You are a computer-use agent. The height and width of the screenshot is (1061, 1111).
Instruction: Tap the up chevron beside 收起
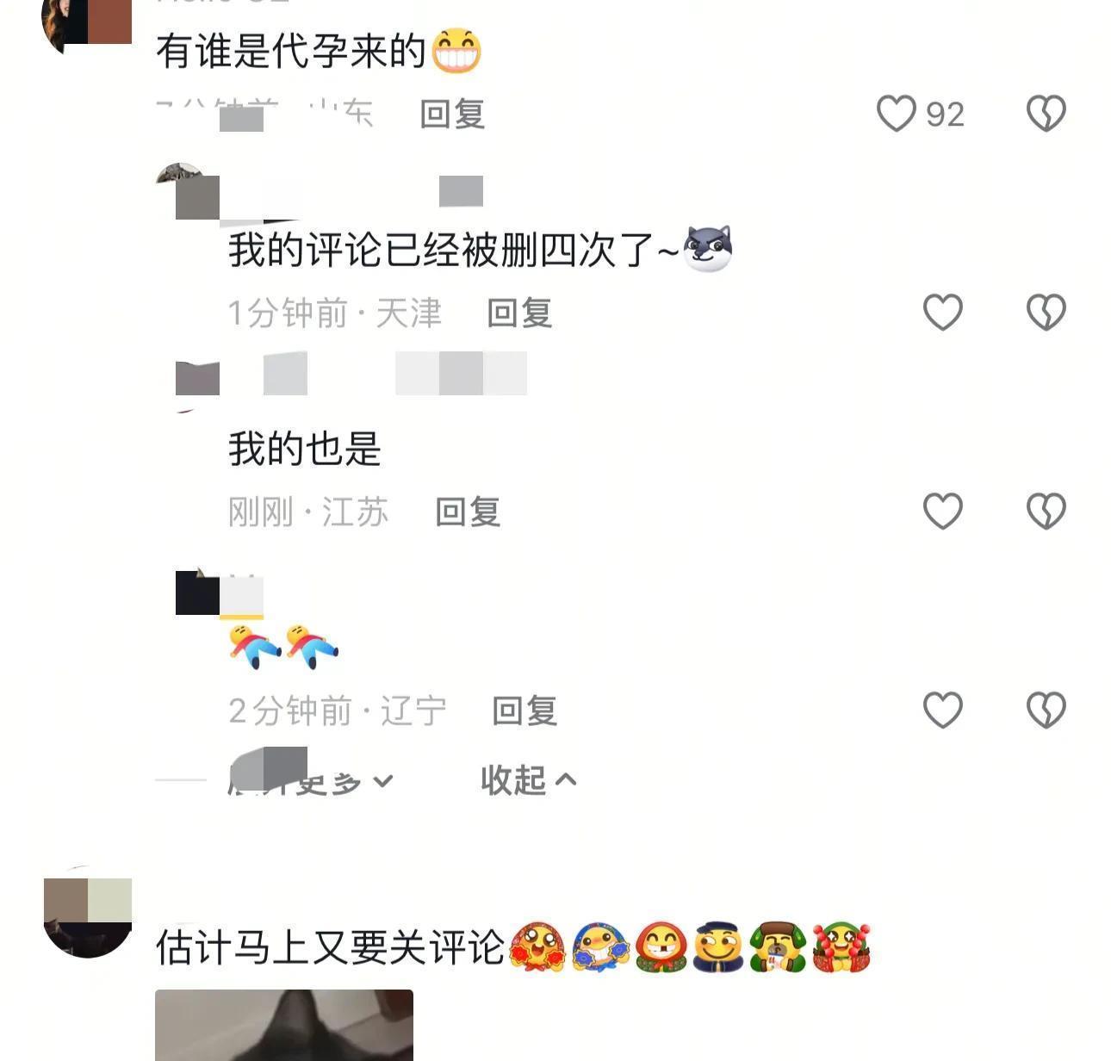(x=566, y=780)
